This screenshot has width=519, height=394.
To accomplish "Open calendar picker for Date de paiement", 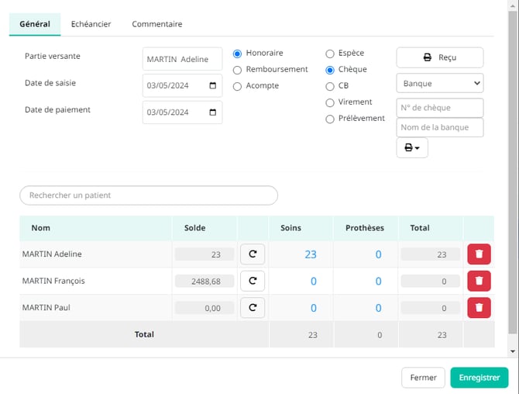I will (x=213, y=112).
